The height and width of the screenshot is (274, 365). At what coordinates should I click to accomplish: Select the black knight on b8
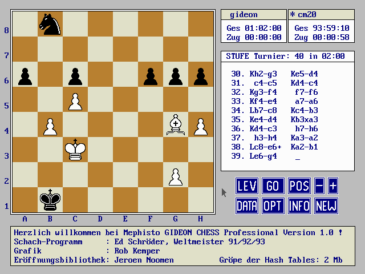click(x=50, y=24)
